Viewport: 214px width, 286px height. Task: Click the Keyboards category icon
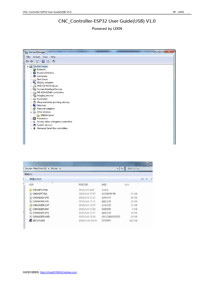coord(34,99)
